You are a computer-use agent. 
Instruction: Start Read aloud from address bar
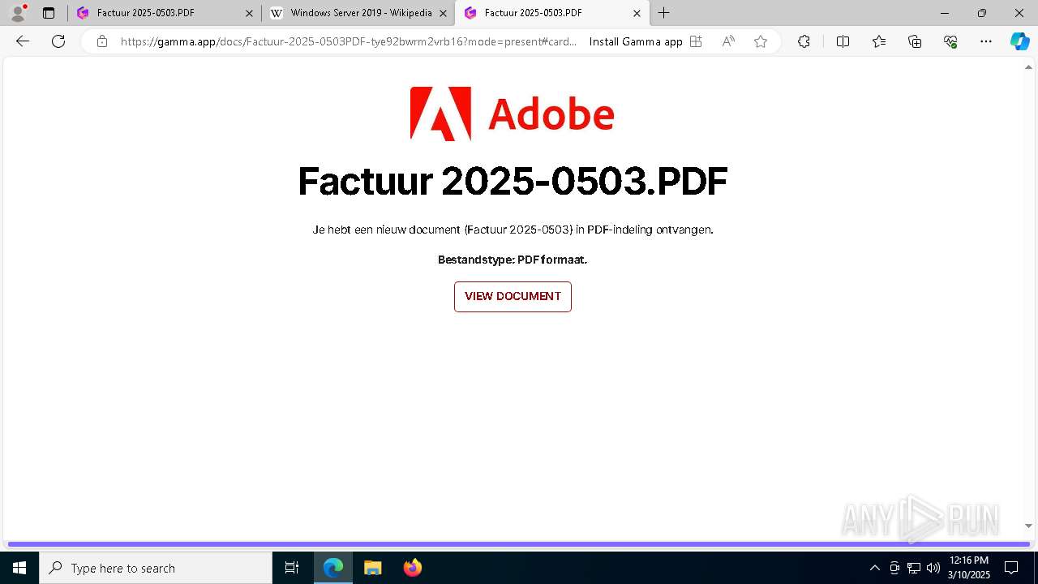pos(728,41)
